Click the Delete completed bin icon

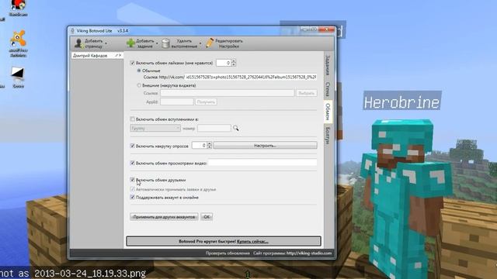pos(165,43)
